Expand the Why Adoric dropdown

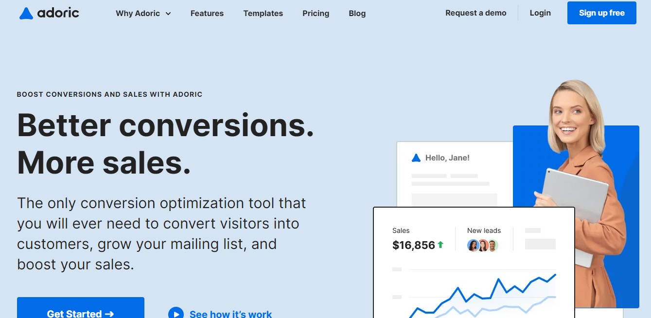(142, 14)
